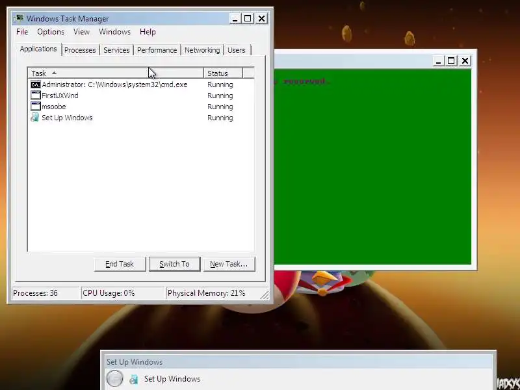Image resolution: width=520 pixels, height=390 pixels.
Task: Click Task Manager's resize grip corner
Action: [x=265, y=295]
